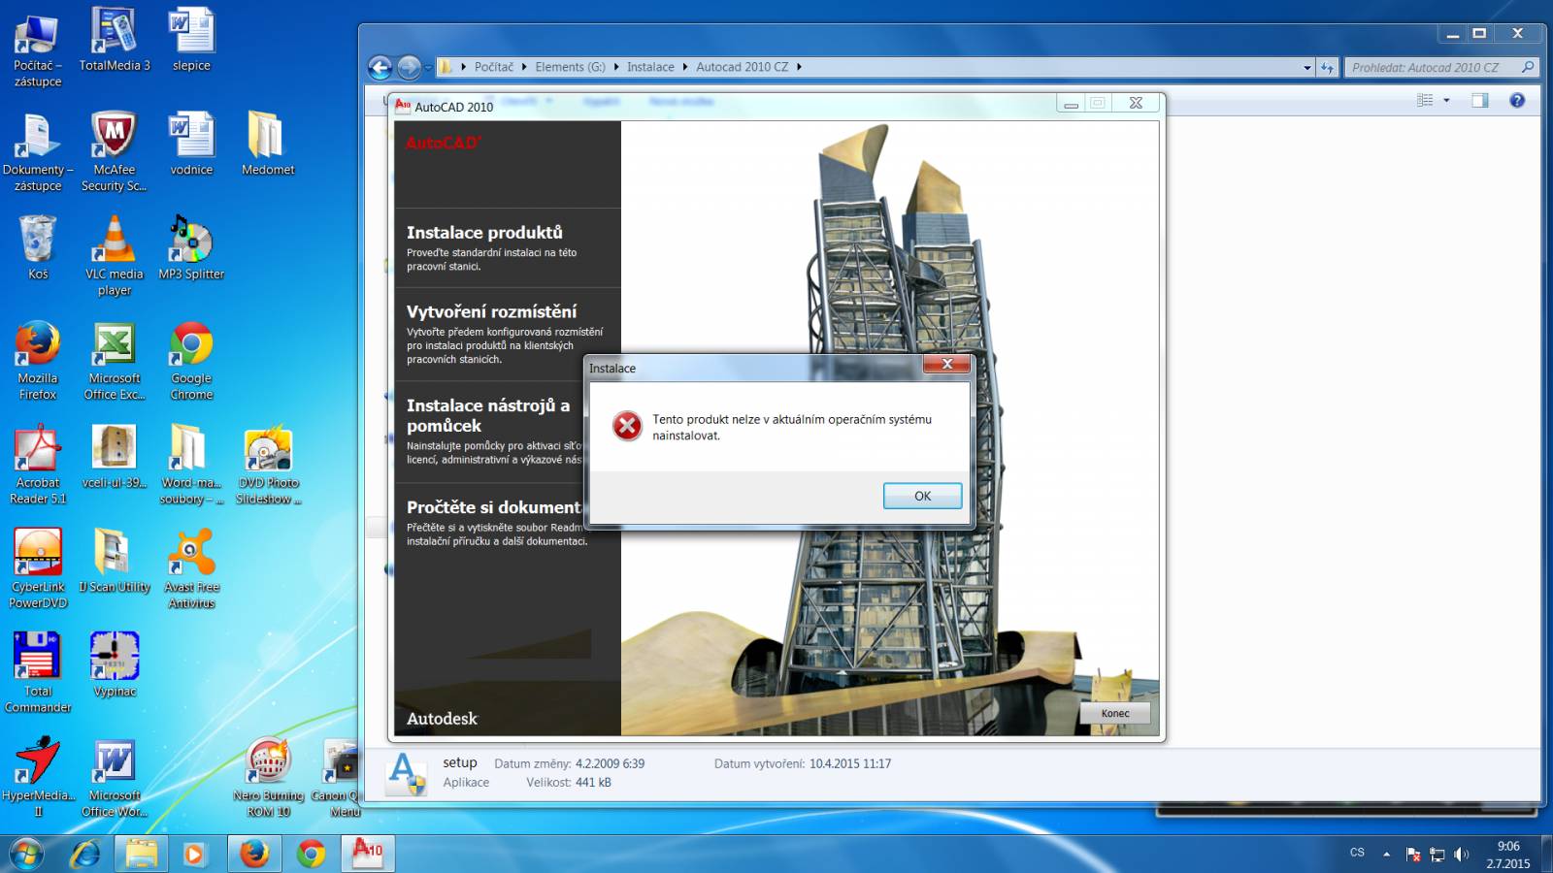Open Explorer help icon
This screenshot has width=1553, height=873.
pyautogui.click(x=1517, y=100)
